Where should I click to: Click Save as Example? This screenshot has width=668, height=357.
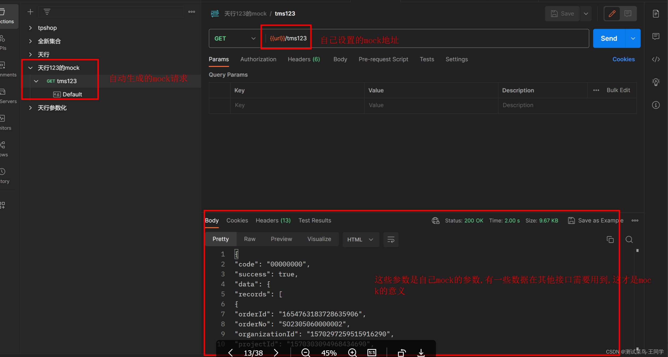pos(596,221)
